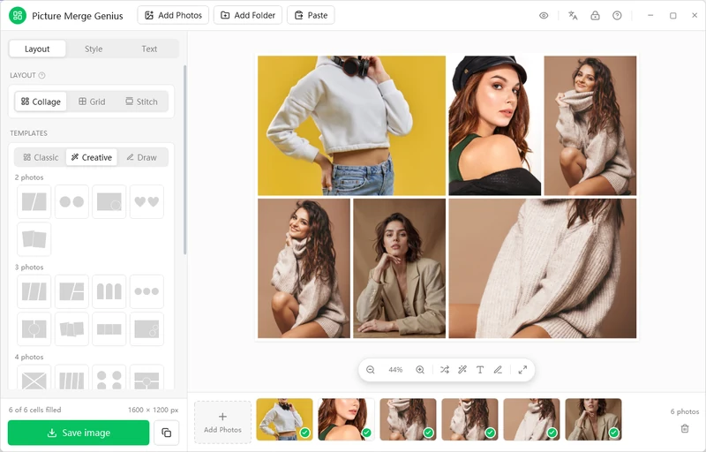Select the beige blazer photo in collage
Screen dimensions: 706x452
point(400,268)
